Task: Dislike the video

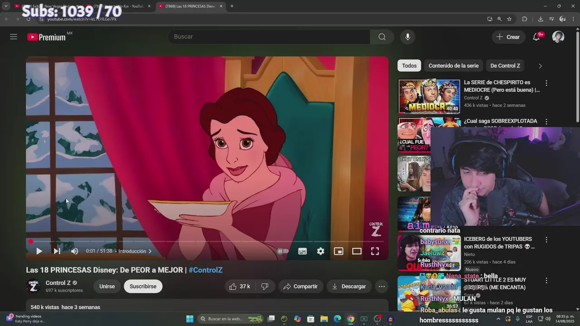Action: point(265,286)
